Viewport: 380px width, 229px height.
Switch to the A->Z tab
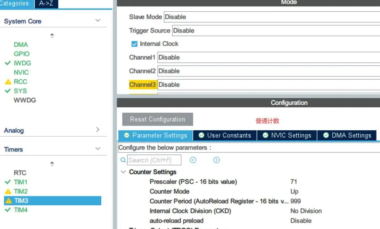tap(46, 4)
